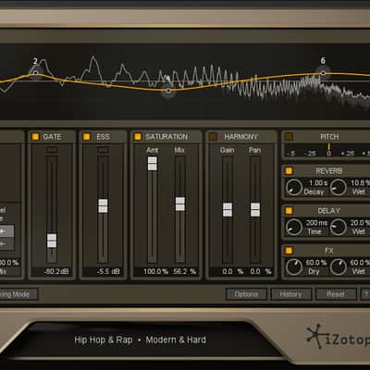The image size is (370, 370).
Task: Enable the PITCH module
Action: pyautogui.click(x=289, y=137)
